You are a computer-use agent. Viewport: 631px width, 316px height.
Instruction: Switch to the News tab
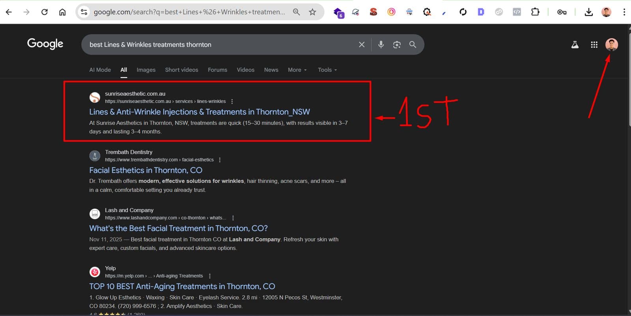271,70
